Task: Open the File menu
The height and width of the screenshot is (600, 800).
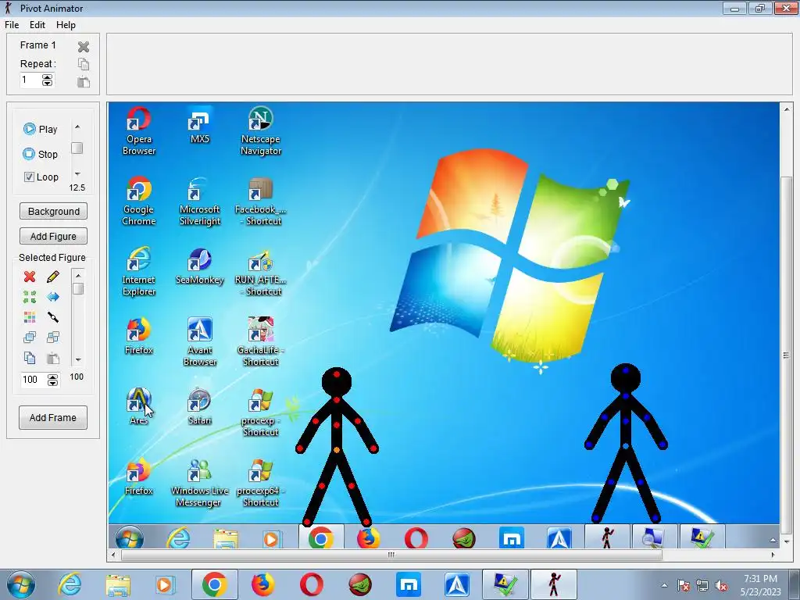Action: (x=12, y=25)
